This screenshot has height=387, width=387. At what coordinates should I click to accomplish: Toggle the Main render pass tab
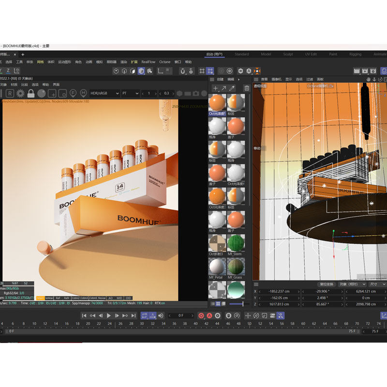coord(40,298)
